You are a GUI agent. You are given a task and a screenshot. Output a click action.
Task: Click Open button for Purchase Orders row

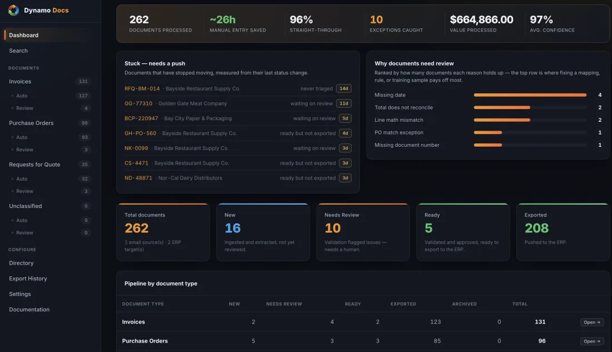[x=592, y=341]
